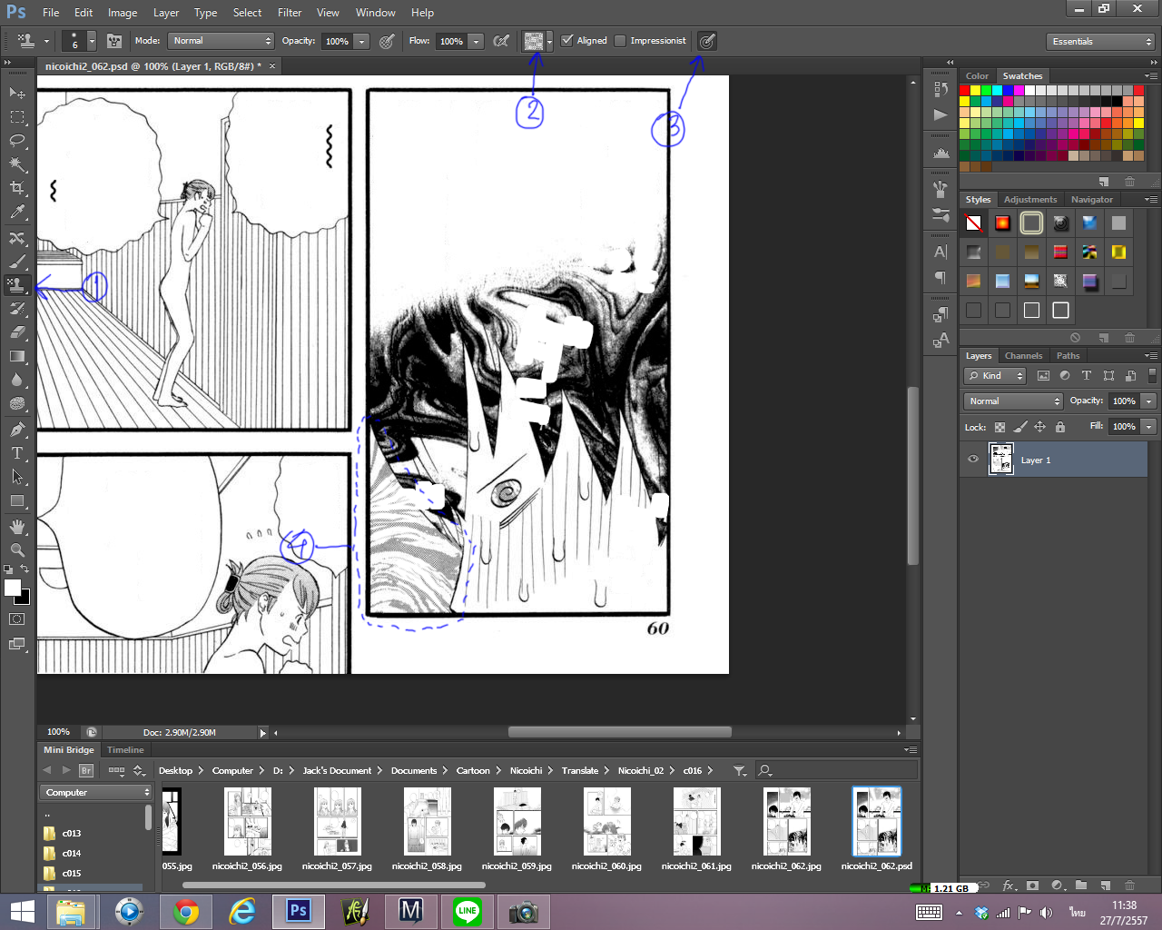The image size is (1162, 930).
Task: Open the layer blend mode Normal dropdown
Action: (1013, 401)
